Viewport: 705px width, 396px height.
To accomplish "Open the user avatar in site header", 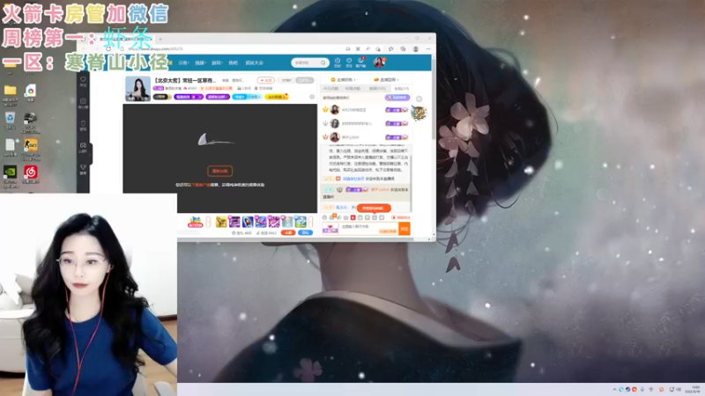I will pyautogui.click(x=379, y=62).
